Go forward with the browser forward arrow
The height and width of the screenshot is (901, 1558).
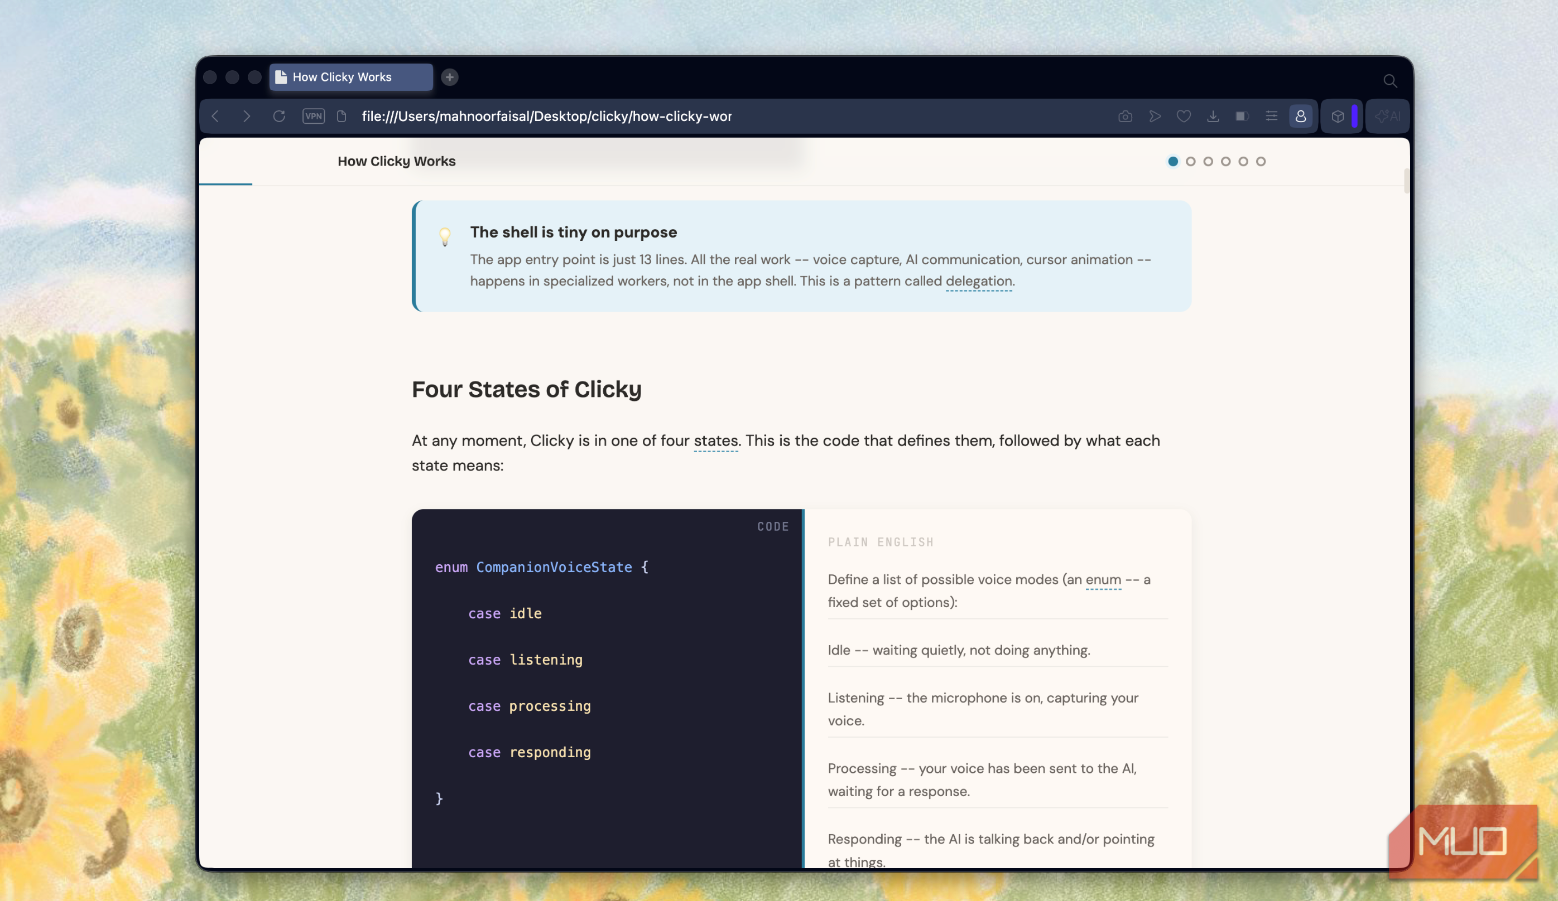point(247,116)
